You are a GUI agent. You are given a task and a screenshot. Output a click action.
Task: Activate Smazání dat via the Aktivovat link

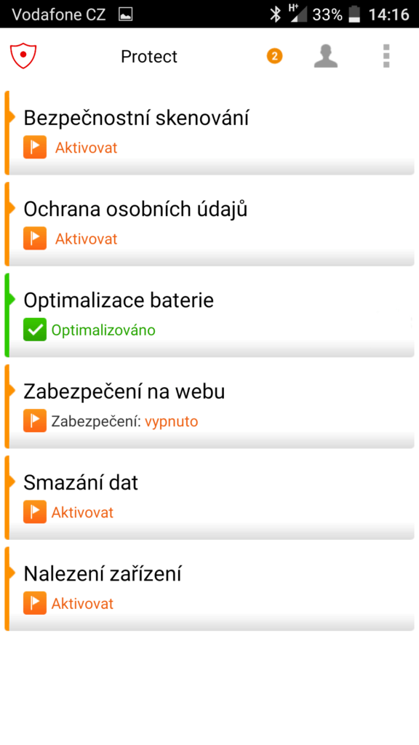(82, 513)
